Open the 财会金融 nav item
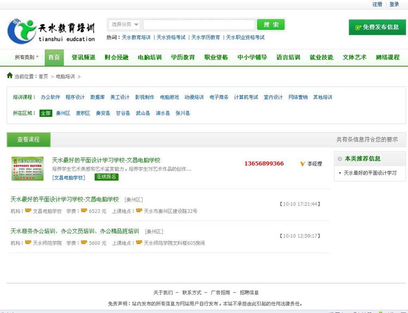 [x=116, y=58]
